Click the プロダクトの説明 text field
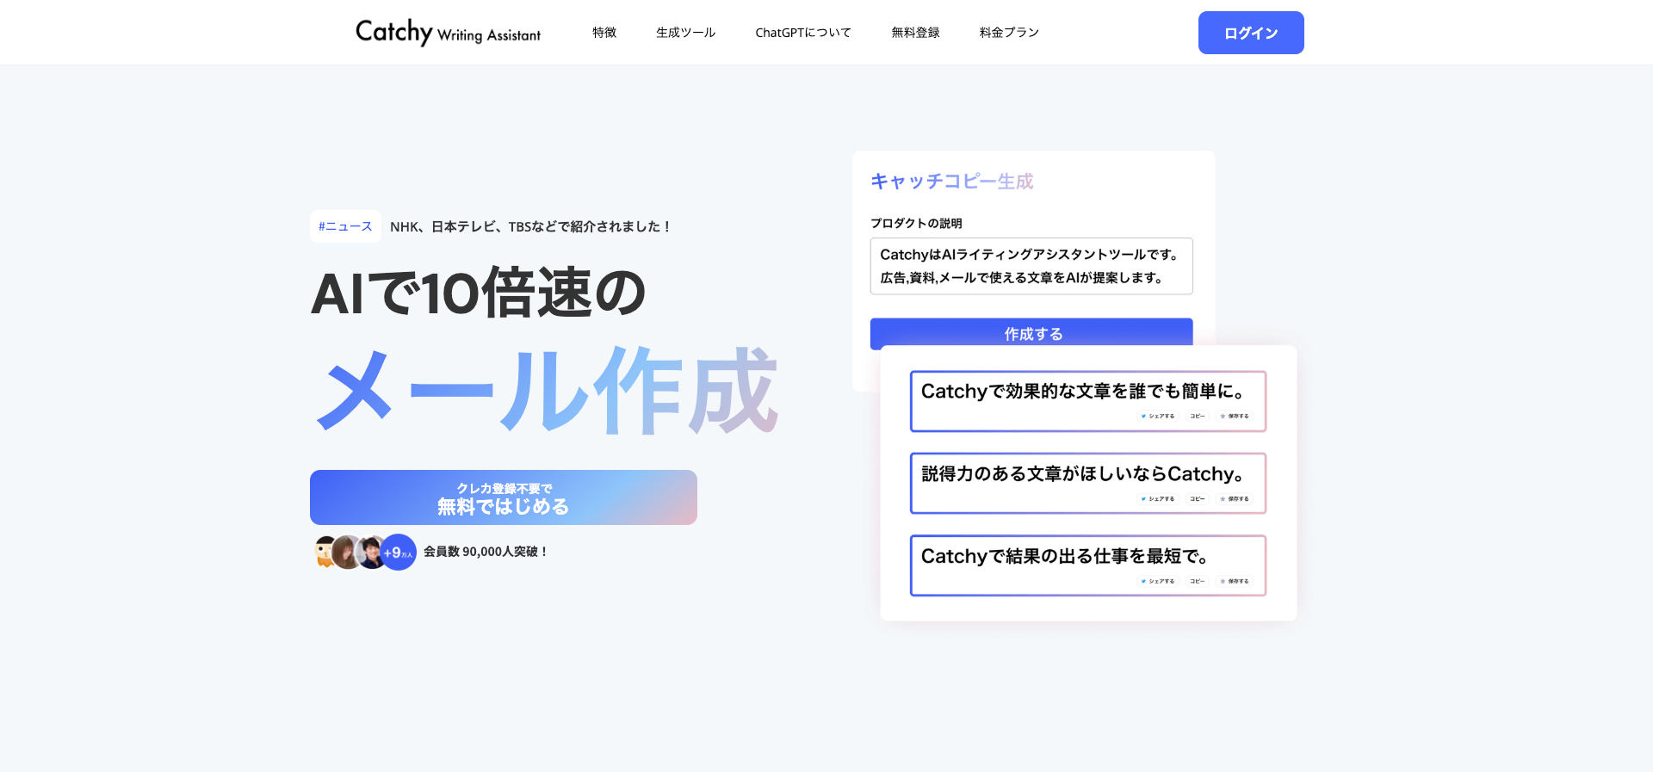Image resolution: width=1653 pixels, height=772 pixels. pos(1031,266)
